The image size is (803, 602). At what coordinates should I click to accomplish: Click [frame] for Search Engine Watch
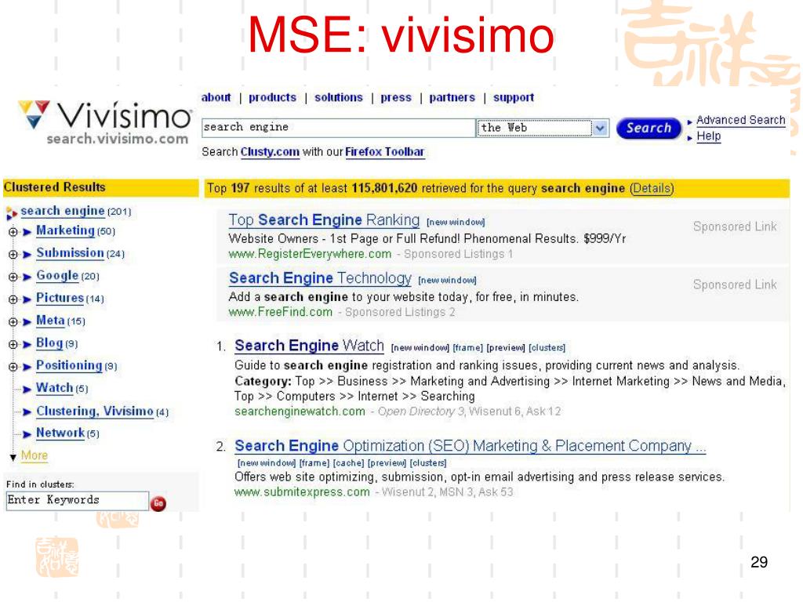(467, 348)
